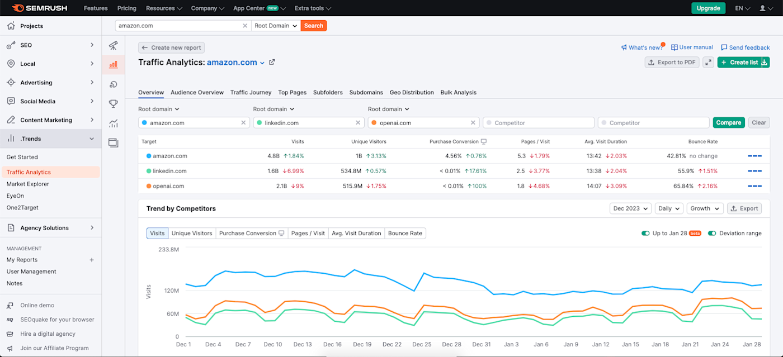This screenshot has height=357, width=783.
Task: Add a new report with plus icon
Action: pyautogui.click(x=92, y=260)
